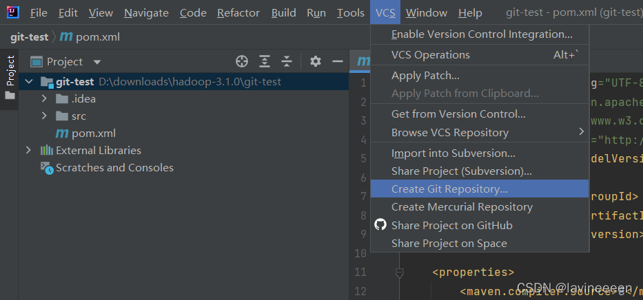Click the Collapse All icon in Project panel
The width and height of the screenshot is (643, 300).
[x=287, y=61]
